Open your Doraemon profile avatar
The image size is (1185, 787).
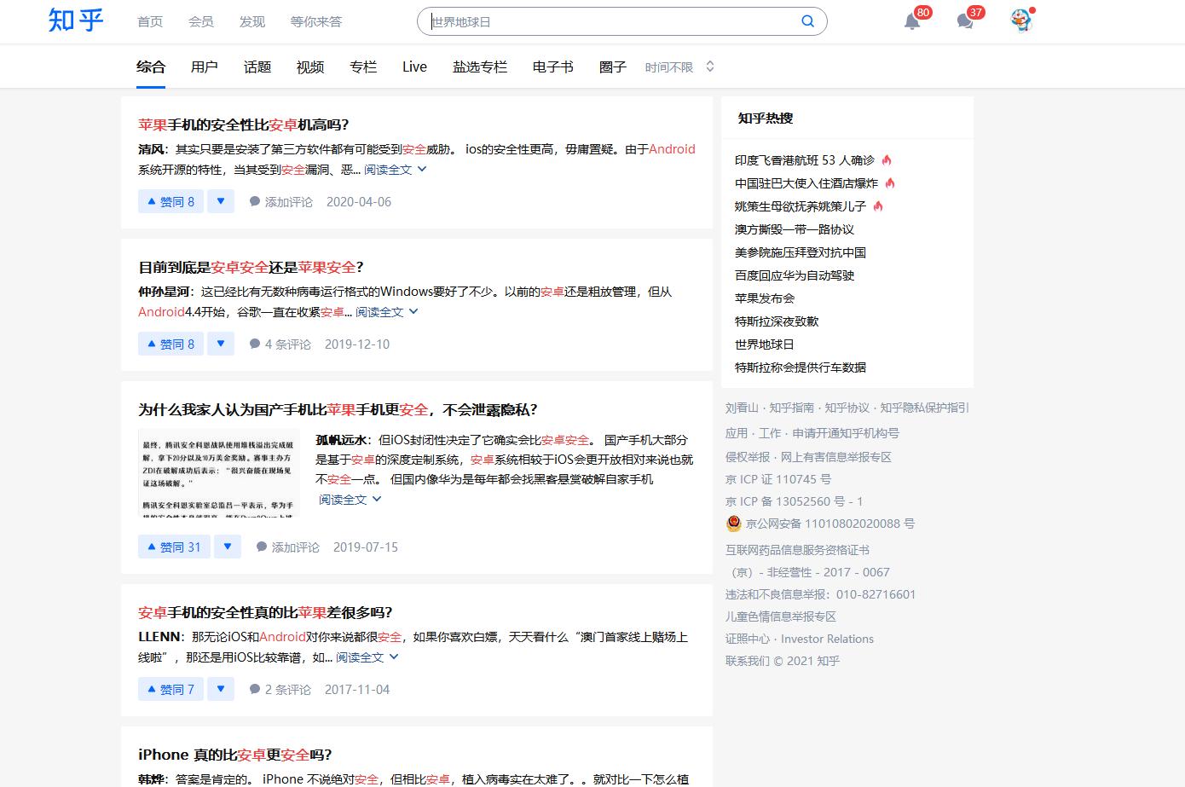point(1020,21)
